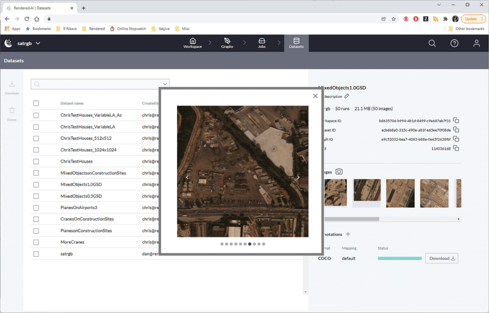Open the user account icon
This screenshot has width=489, height=313.
476,43
